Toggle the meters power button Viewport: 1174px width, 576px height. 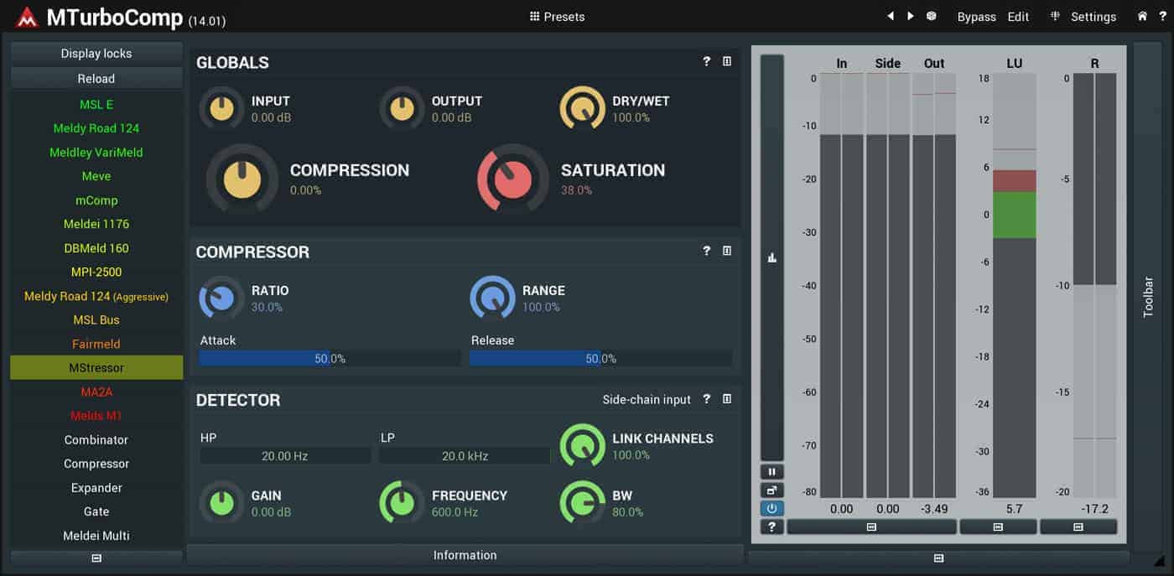pyautogui.click(x=771, y=508)
